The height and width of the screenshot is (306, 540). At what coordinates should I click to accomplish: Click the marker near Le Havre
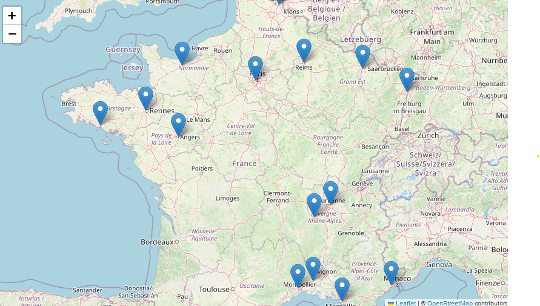click(182, 52)
